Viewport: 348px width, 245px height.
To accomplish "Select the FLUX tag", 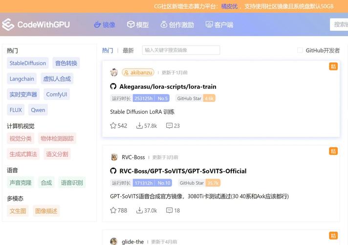I will pos(16,110).
